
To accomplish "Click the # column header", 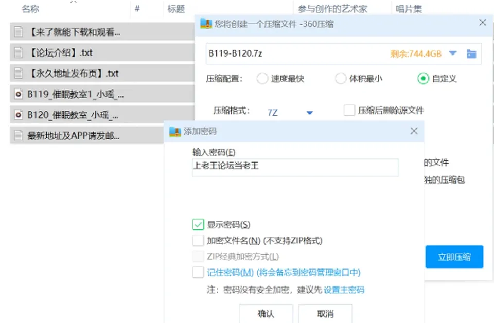I will pos(137,9).
